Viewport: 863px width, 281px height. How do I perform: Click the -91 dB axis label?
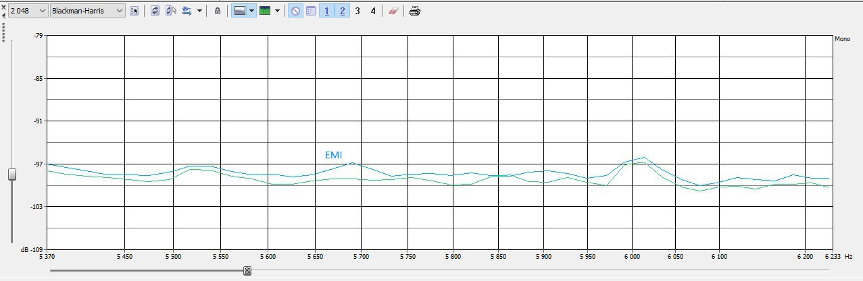(38, 121)
